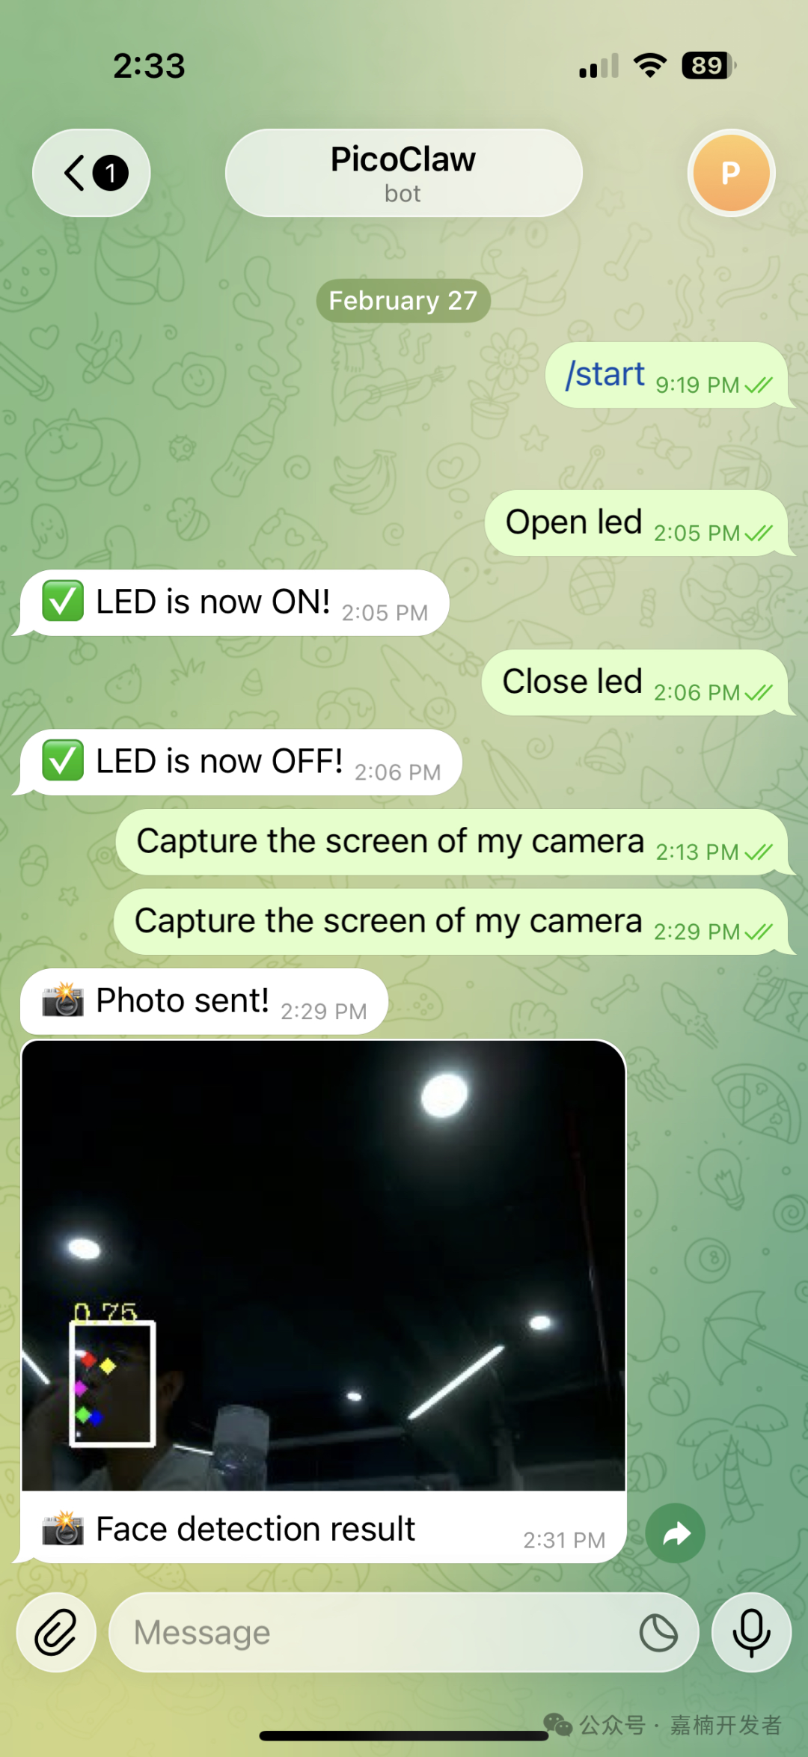This screenshot has height=1757, width=808.
Task: Tap the Wi-Fi icon in status bar
Action: pyautogui.click(x=650, y=66)
